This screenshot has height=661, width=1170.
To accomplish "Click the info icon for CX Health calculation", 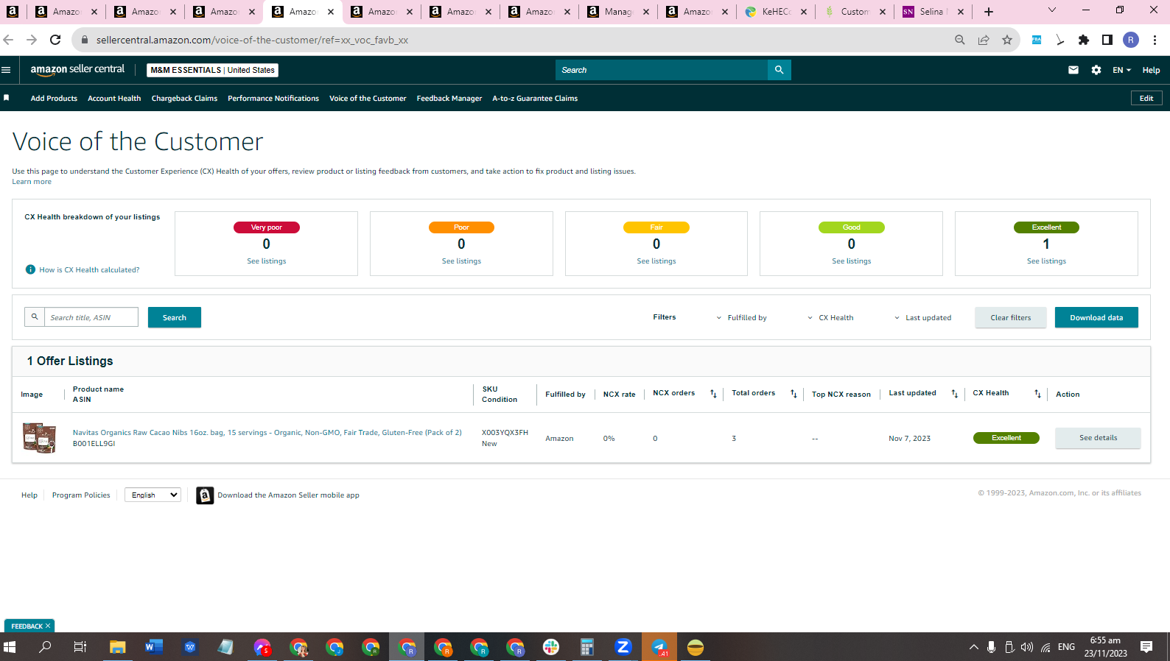I will [x=30, y=269].
